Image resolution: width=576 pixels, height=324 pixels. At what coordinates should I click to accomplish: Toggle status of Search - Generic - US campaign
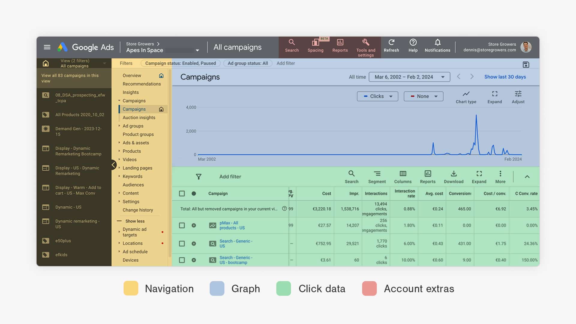(194, 244)
